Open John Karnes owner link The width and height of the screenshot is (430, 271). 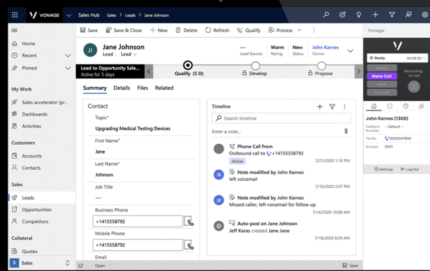coord(325,48)
